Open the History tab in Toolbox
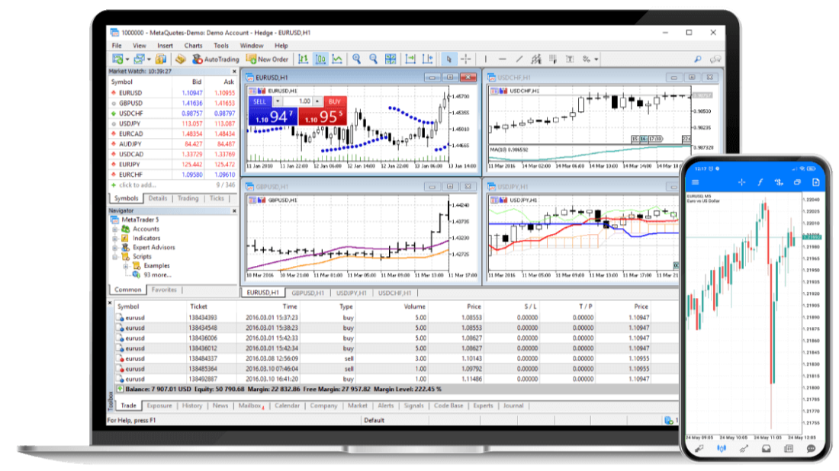Screen dimensions: 839x471 click(192, 405)
